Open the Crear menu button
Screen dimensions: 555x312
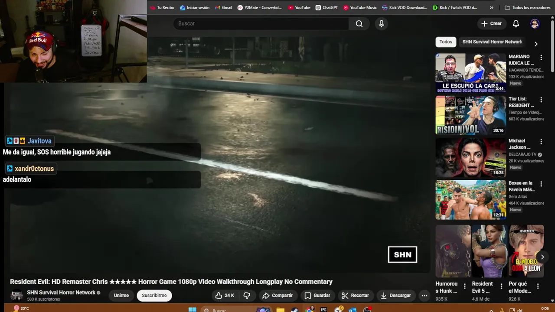point(491,23)
